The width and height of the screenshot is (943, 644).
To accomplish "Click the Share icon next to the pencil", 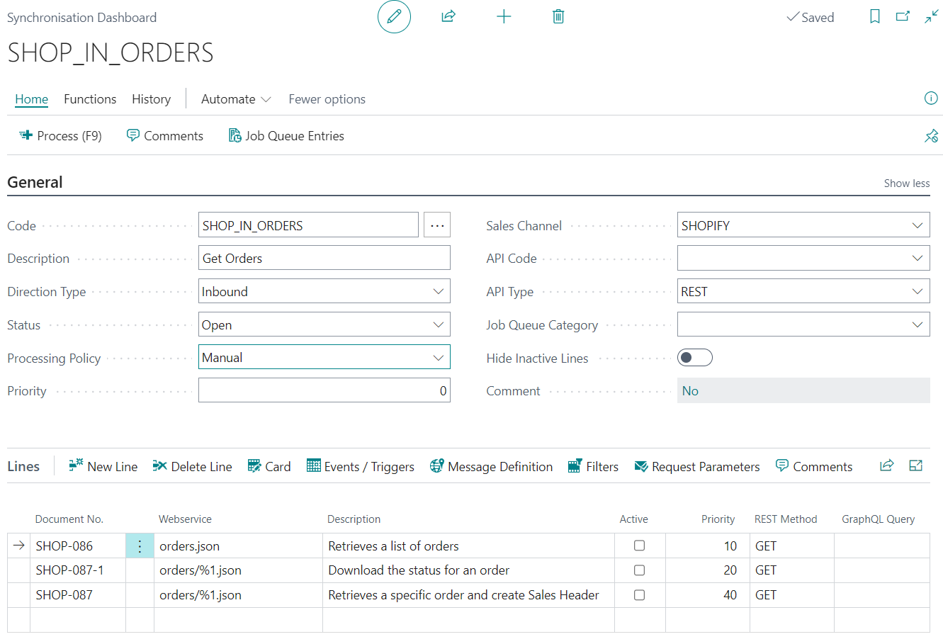I will point(448,16).
